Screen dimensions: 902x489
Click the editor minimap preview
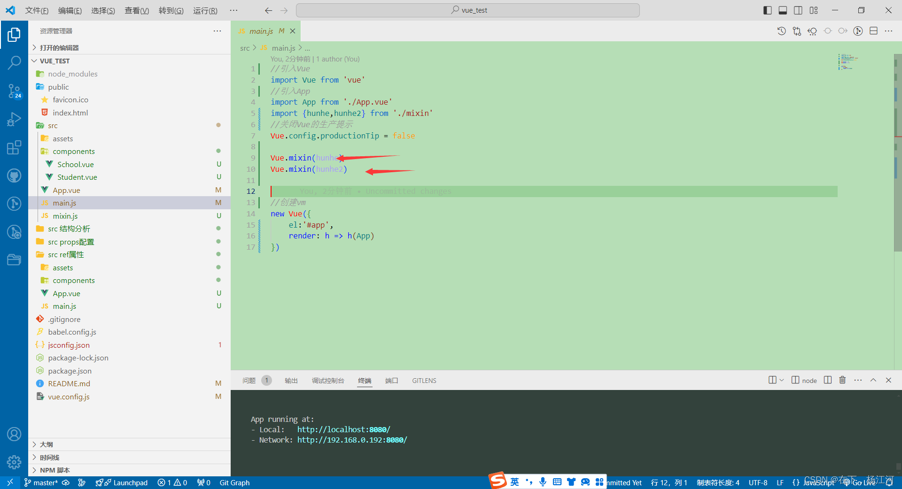coord(848,61)
